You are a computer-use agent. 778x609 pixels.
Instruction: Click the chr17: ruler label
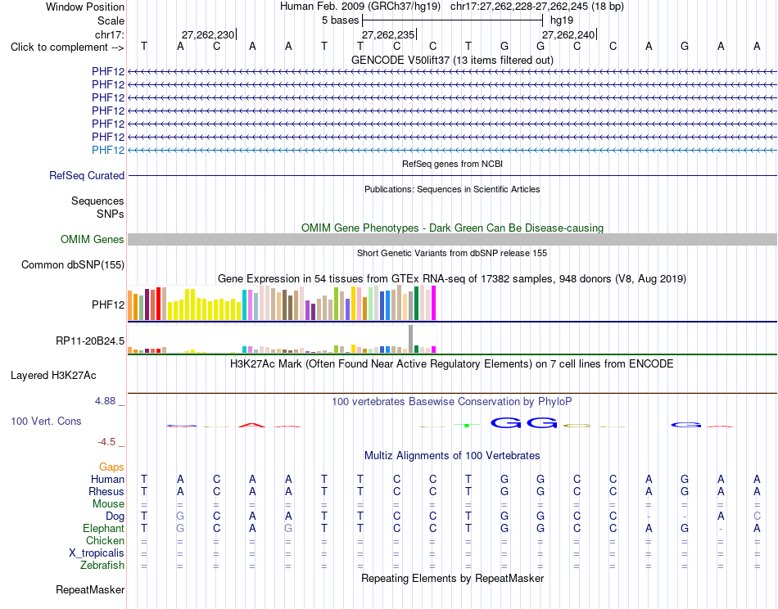110,34
